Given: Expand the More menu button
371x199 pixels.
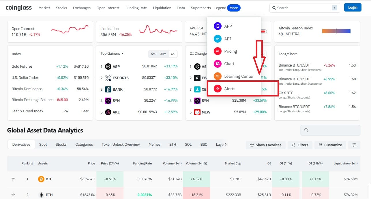Looking at the screenshot, I should pyautogui.click(x=234, y=8).
